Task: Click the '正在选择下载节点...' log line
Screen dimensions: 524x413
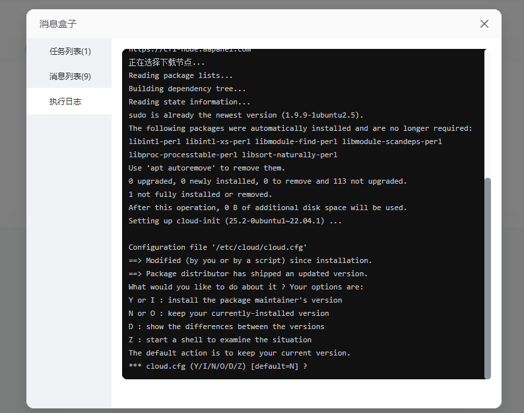Action: [166, 62]
